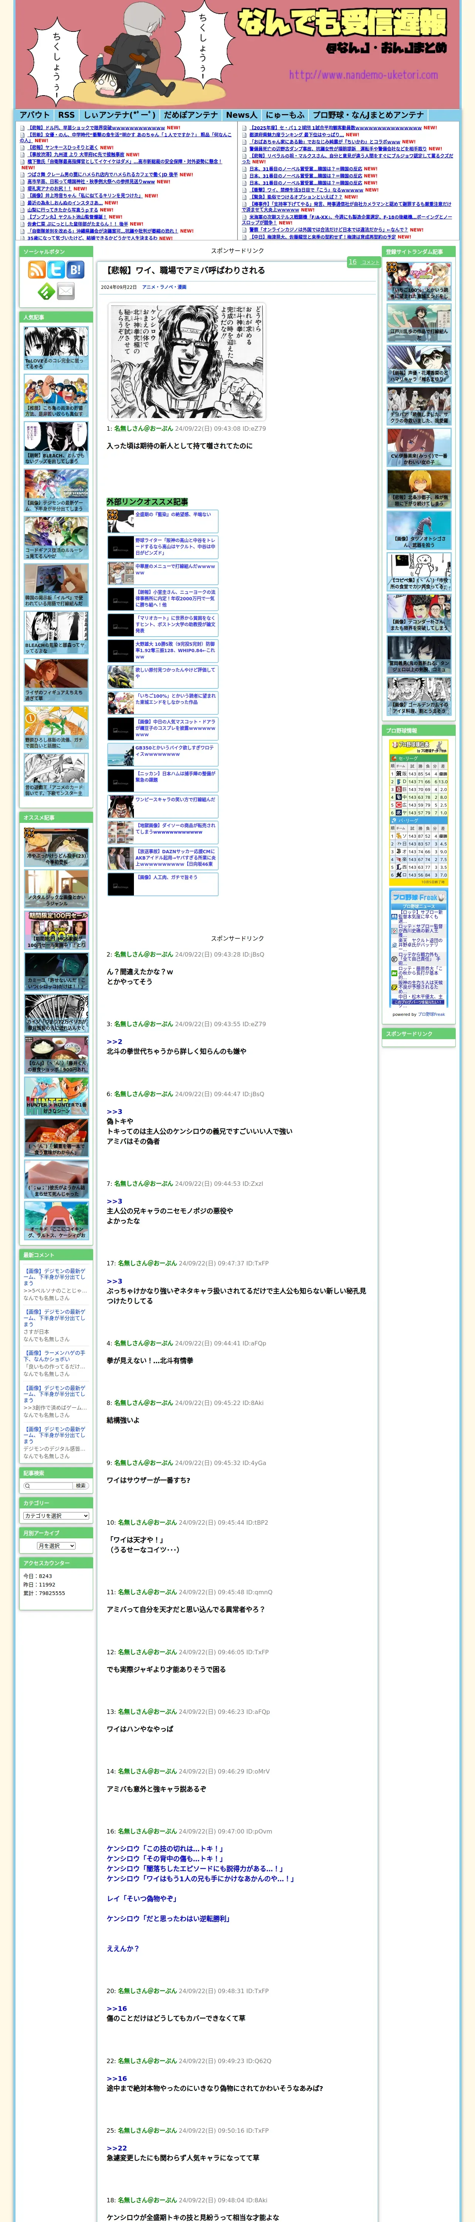Click the green Feedly icon
The image size is (475, 2222).
click(x=47, y=291)
